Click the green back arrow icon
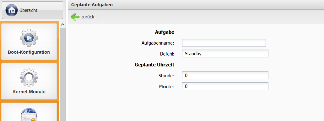The image size is (324, 121). [x=75, y=17]
